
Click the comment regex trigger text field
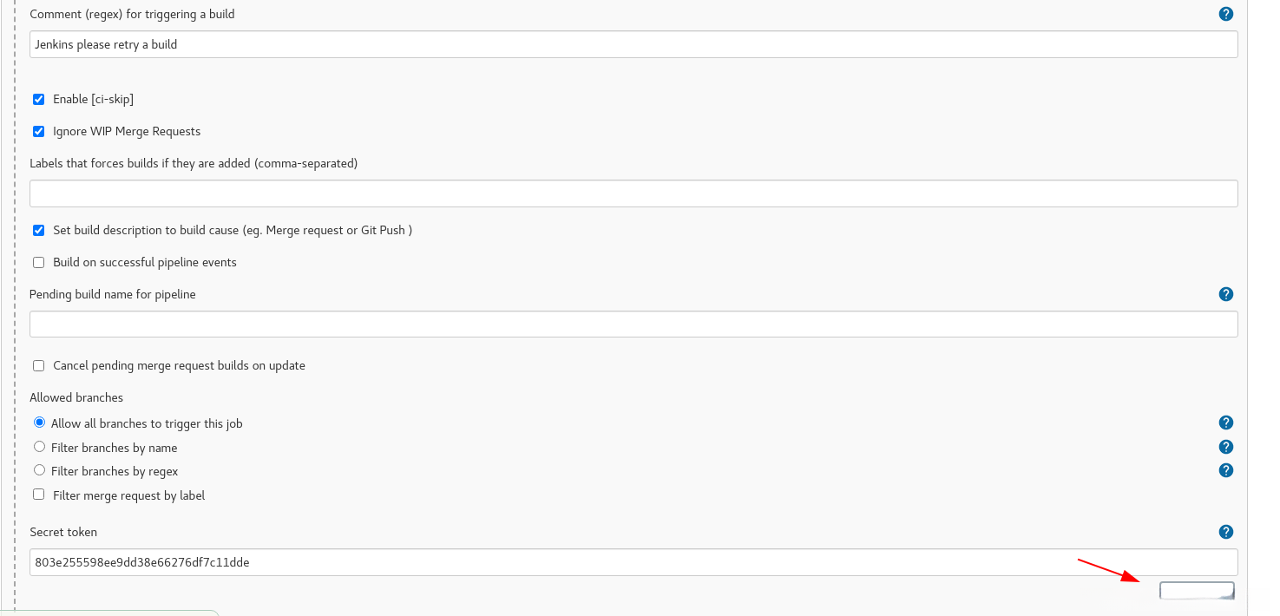pyautogui.click(x=633, y=45)
